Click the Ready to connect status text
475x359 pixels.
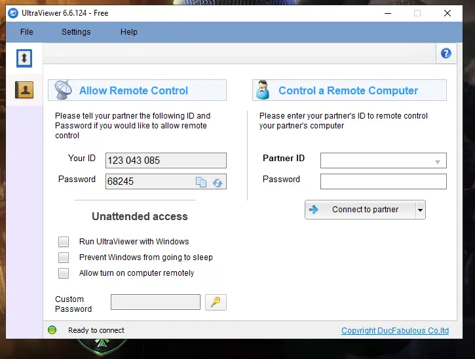pos(96,330)
